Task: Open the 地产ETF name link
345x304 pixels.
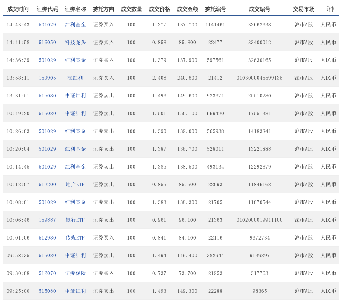Action: coord(75,184)
